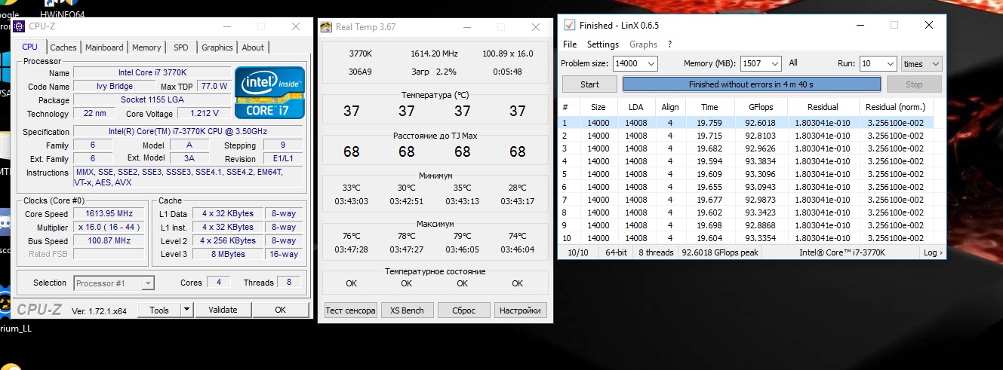The width and height of the screenshot is (1003, 370).
Task: Select the SPD tab in CPU-Z
Action: (181, 47)
